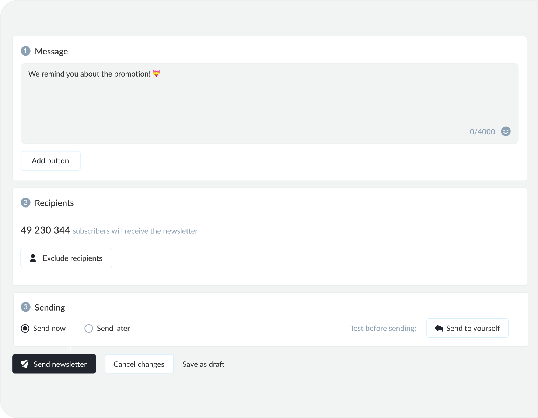This screenshot has height=418, width=538.
Task: Click the step 2 number badge
Action: coord(25,202)
